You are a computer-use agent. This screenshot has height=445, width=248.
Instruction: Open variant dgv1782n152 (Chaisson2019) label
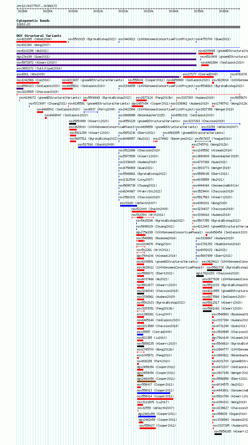coord(218,274)
